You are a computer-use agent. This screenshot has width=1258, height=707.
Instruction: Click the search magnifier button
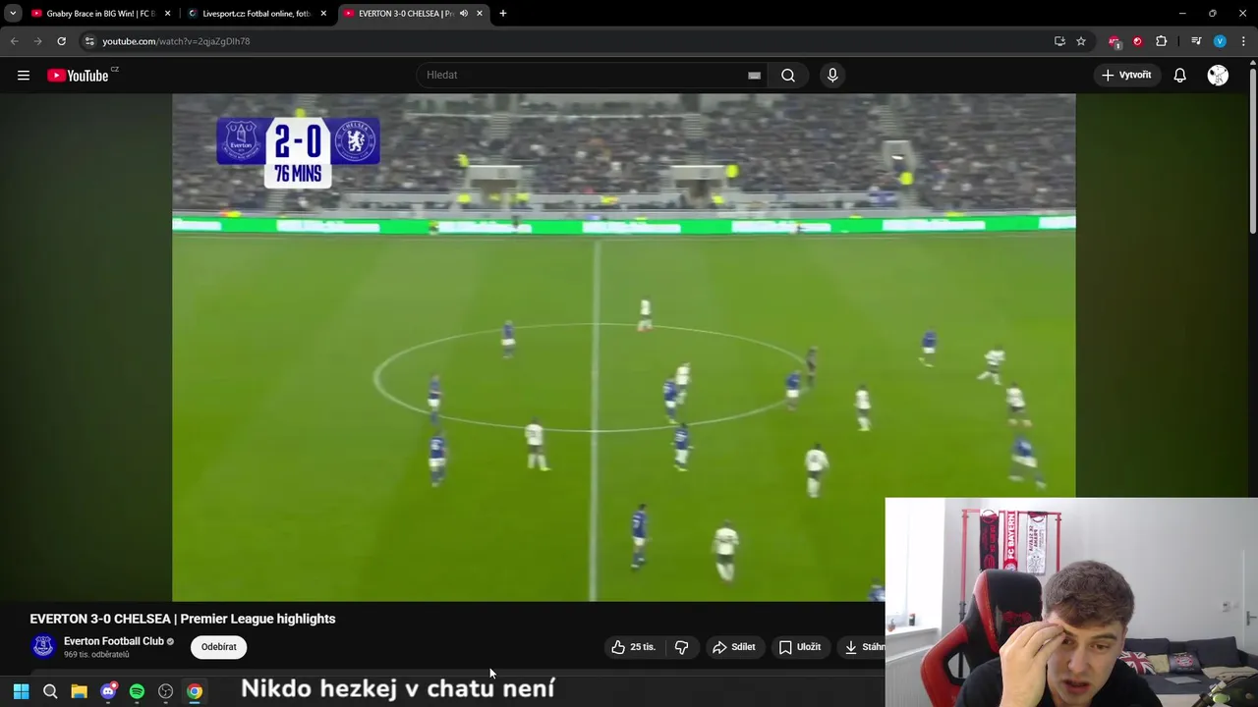[x=788, y=75]
